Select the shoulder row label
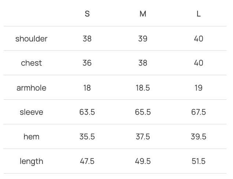 tap(32, 39)
